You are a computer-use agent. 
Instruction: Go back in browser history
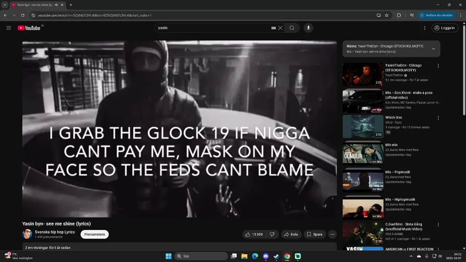[5, 15]
